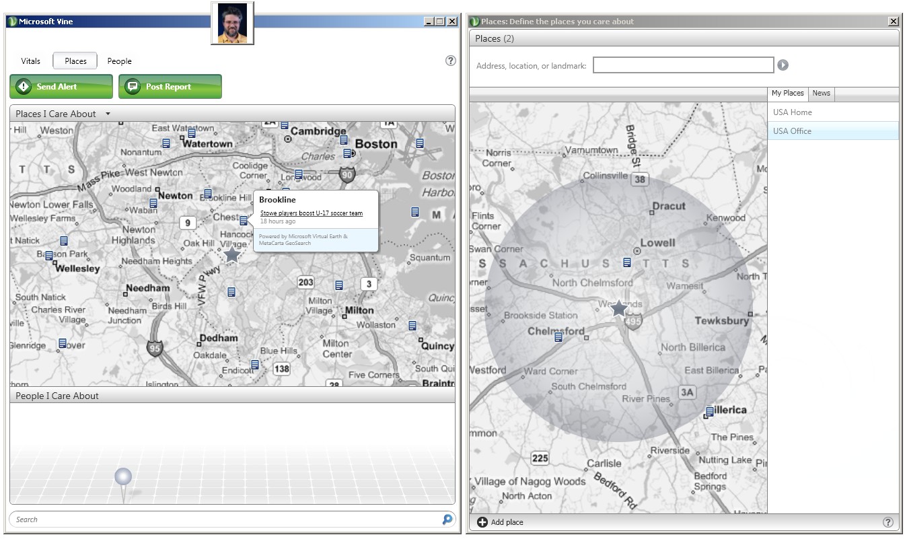Expand the Places I Care About dropdown
The height and width of the screenshot is (539, 905).
pyautogui.click(x=108, y=114)
